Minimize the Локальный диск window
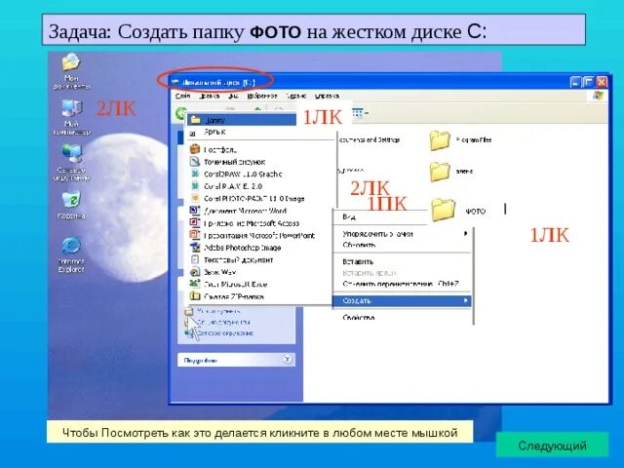This screenshot has width=624, height=468. [x=575, y=82]
